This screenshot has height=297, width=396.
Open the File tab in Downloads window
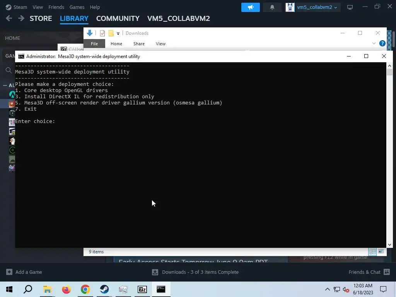pos(94,44)
